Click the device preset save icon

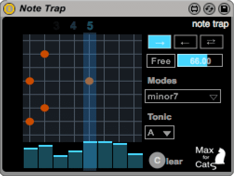coord(224,9)
